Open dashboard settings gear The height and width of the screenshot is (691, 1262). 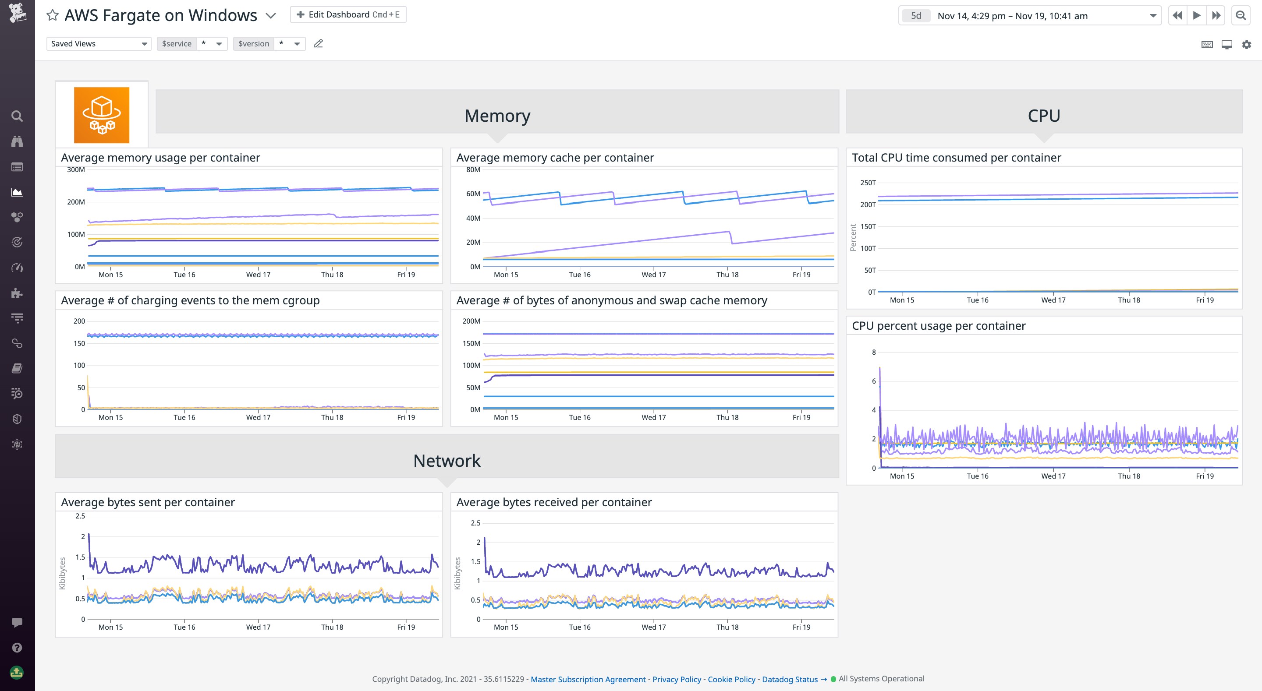click(x=1245, y=44)
